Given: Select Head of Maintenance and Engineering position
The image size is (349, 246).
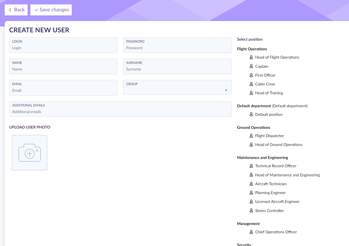Looking at the screenshot, I should click(287, 175).
